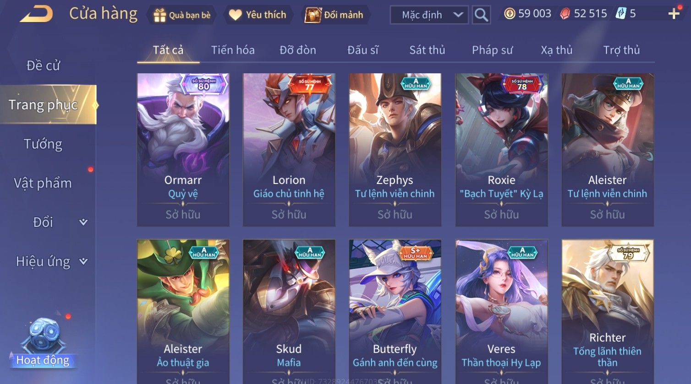Select Tướng in the sidebar
Screen dimensions: 691x384
tap(43, 144)
